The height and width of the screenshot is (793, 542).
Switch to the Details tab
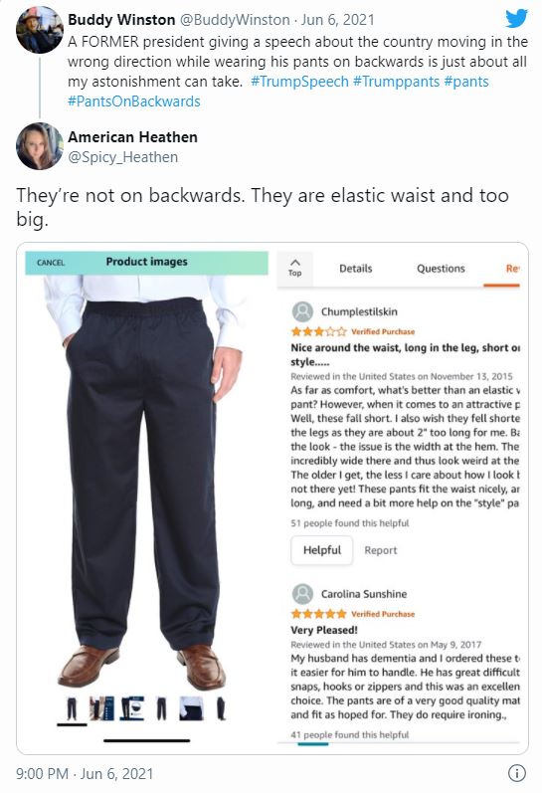point(355,269)
